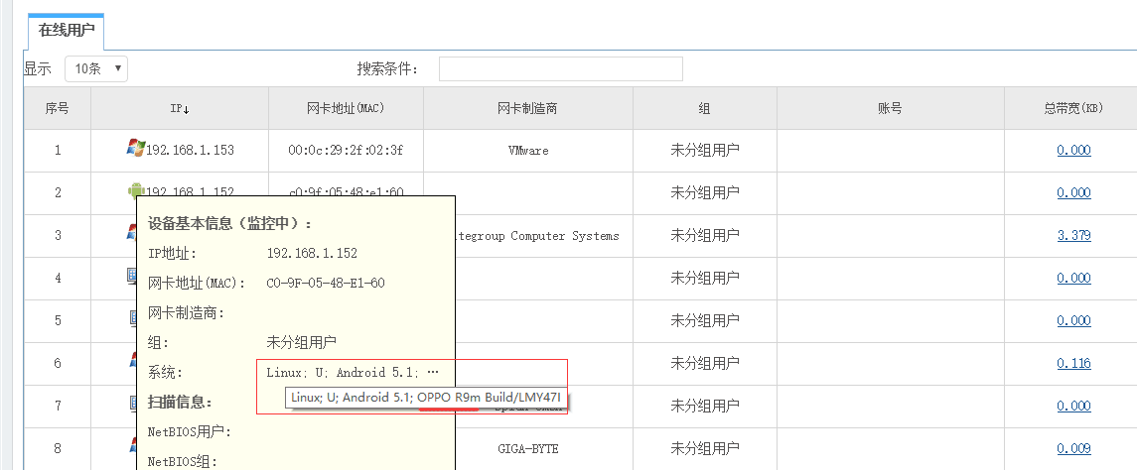
Task: Click the 账号 column header
Action: pyautogui.click(x=890, y=108)
